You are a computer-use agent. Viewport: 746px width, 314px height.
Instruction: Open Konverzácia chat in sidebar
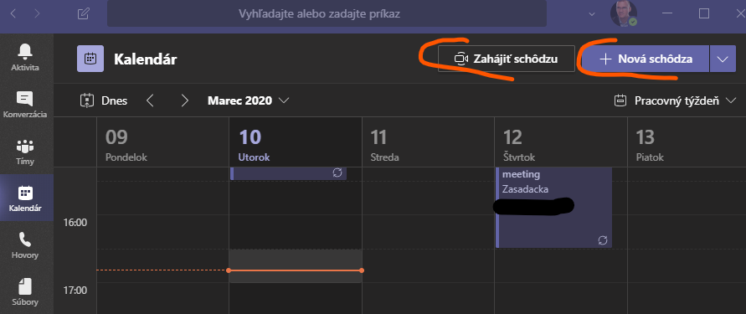25,104
